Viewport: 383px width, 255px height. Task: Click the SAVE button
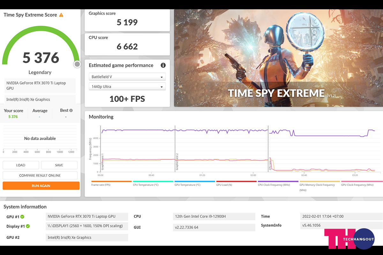59,165
